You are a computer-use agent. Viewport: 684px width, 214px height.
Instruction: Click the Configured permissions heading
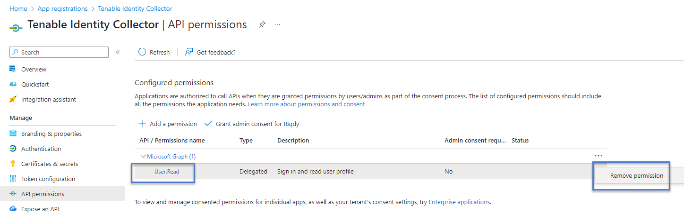click(174, 82)
